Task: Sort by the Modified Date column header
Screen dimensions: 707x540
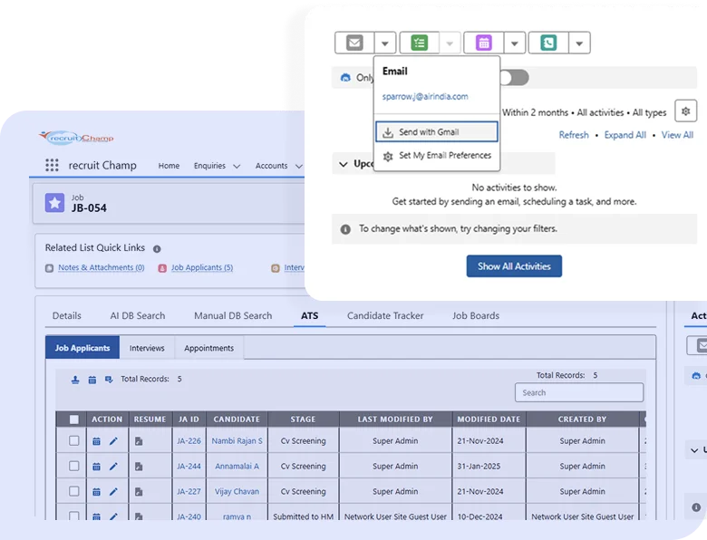Action: click(489, 419)
